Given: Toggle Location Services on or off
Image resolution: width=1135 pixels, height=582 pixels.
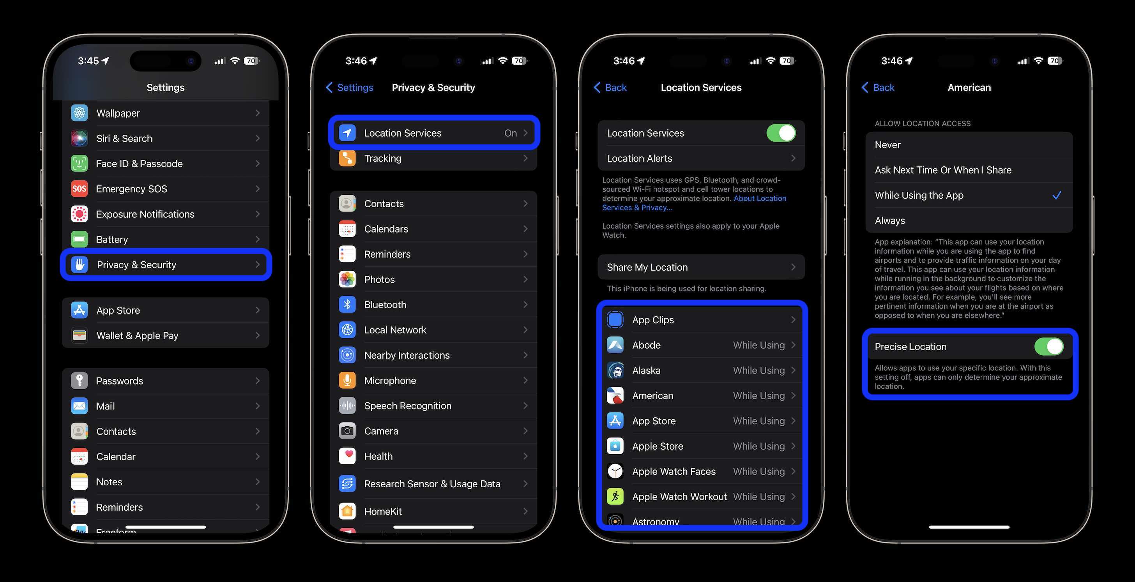Looking at the screenshot, I should tap(780, 133).
